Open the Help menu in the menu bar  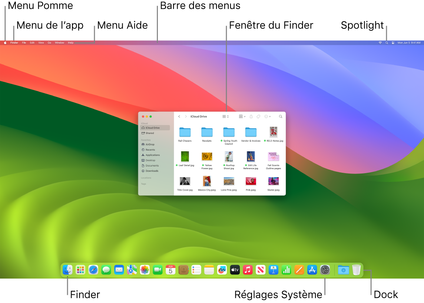70,43
